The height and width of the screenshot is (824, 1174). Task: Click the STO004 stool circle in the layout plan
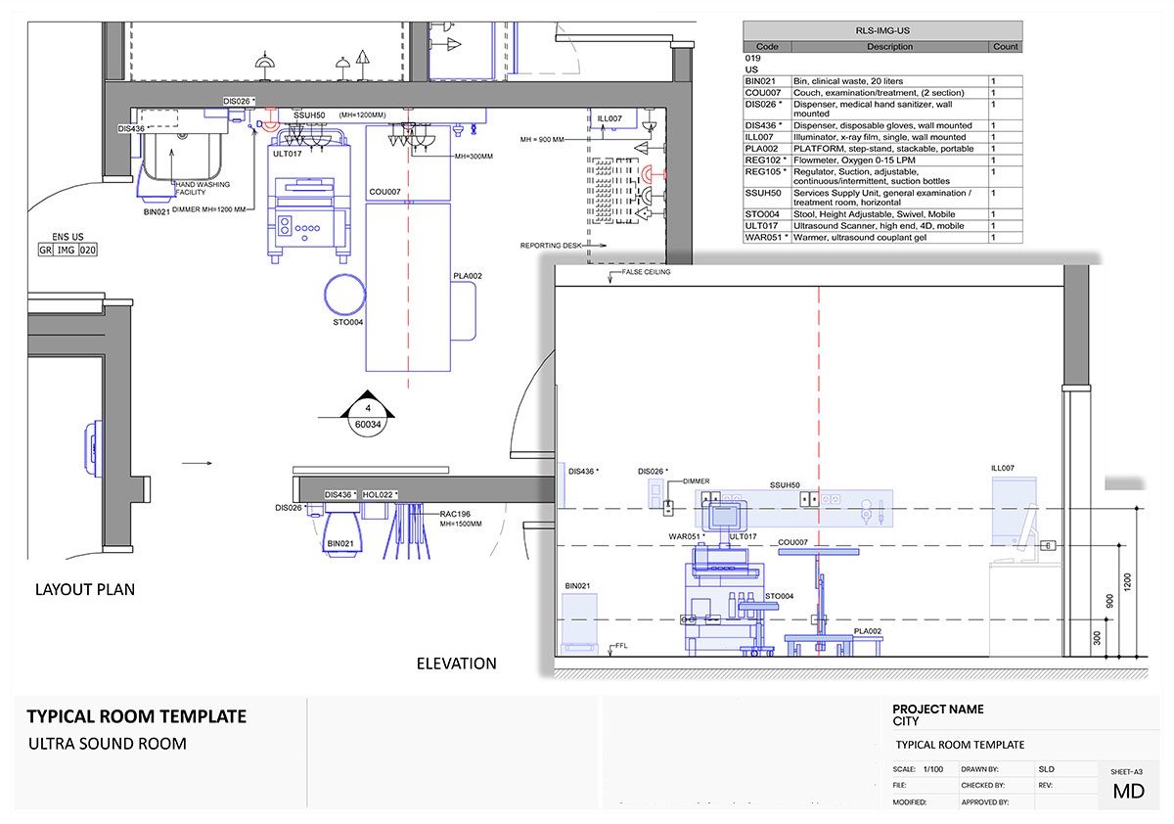344,294
